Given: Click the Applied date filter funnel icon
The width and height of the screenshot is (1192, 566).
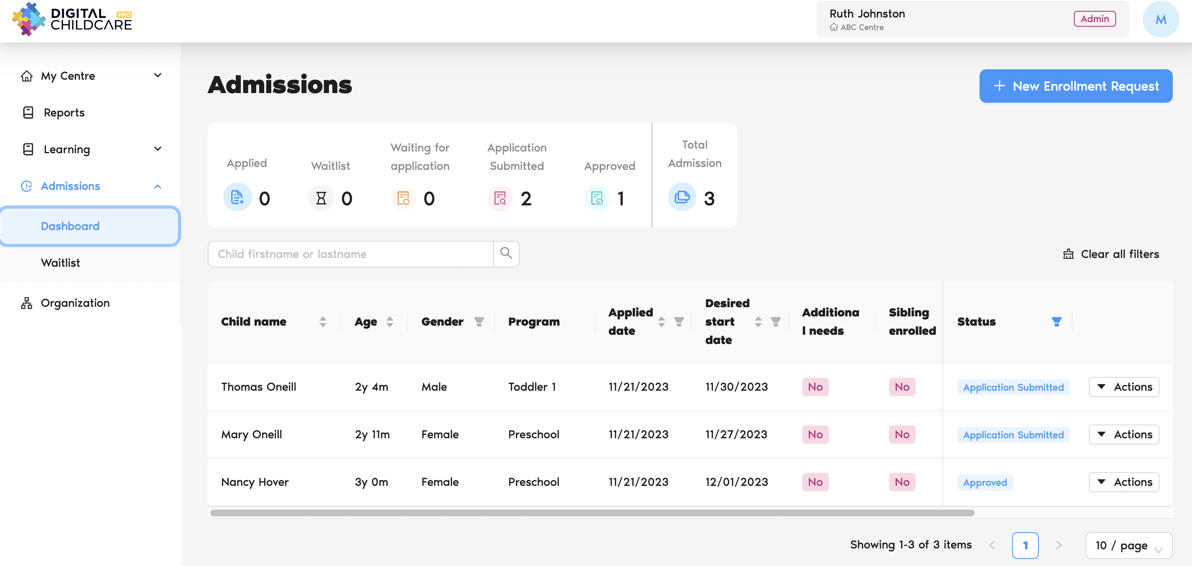Looking at the screenshot, I should (x=679, y=322).
